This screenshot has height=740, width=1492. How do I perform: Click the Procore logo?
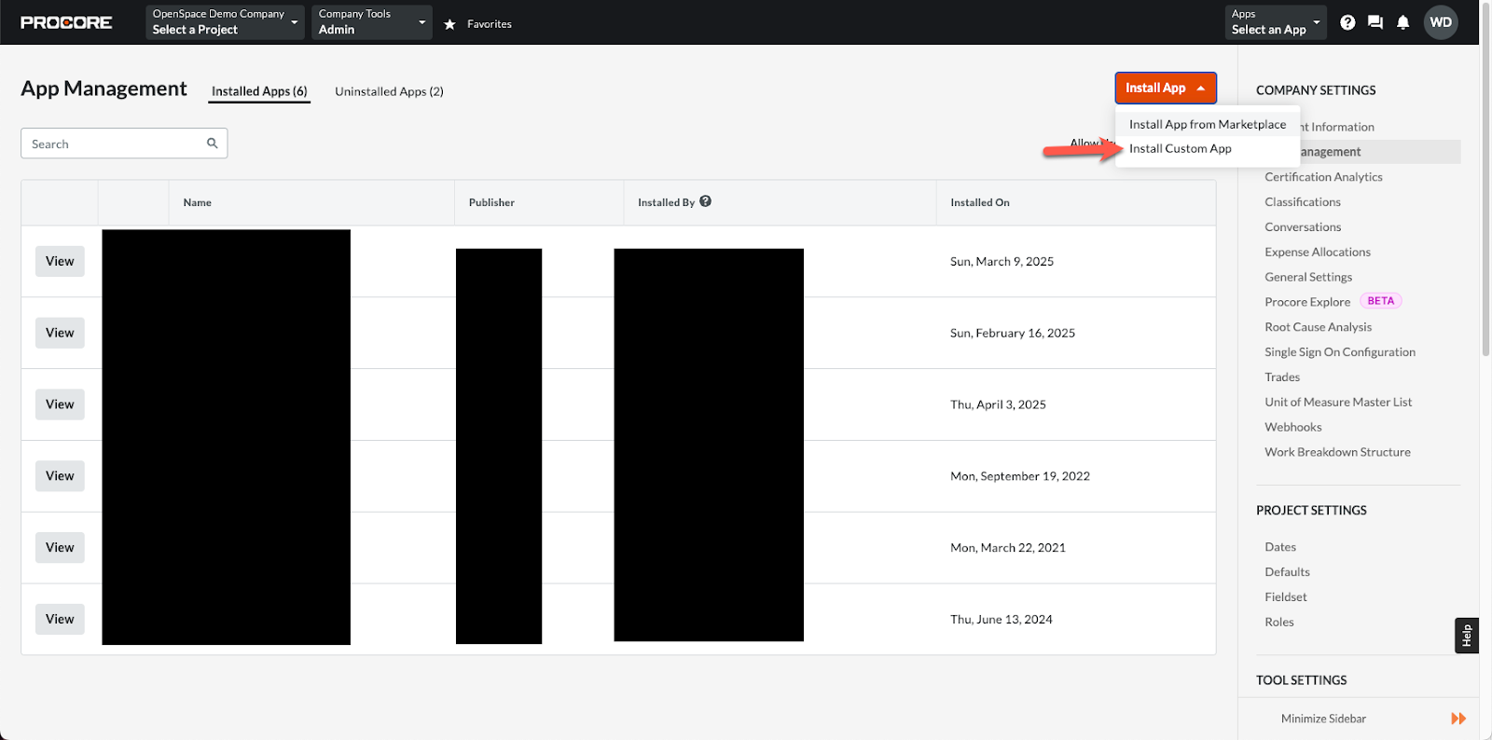pos(66,22)
